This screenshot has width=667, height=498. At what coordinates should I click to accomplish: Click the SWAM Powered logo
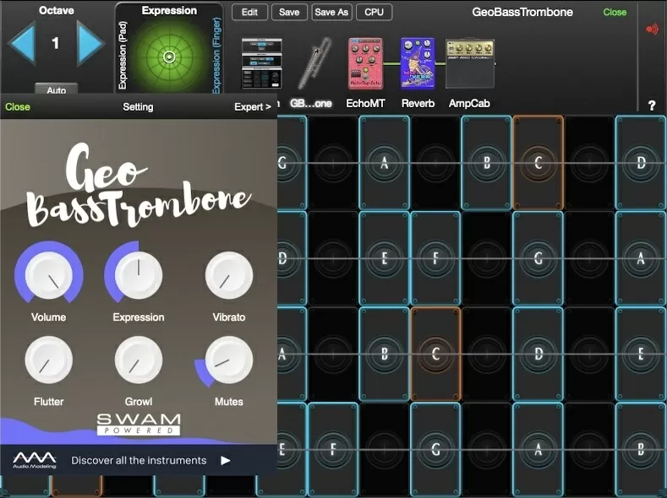pyautogui.click(x=139, y=425)
